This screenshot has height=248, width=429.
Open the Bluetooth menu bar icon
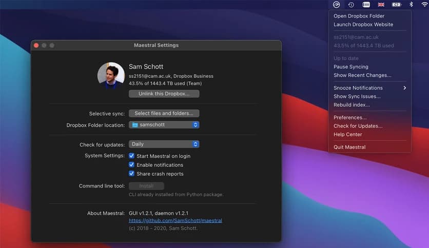point(411,5)
